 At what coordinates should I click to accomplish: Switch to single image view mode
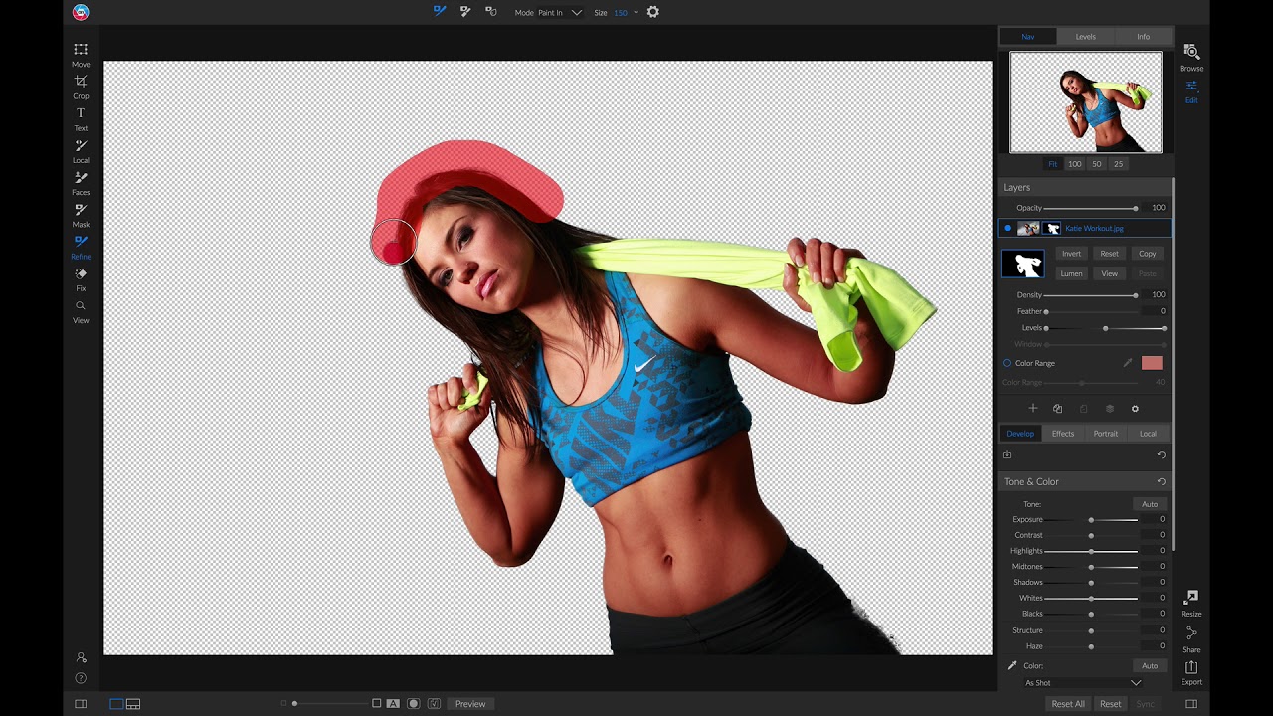coord(116,704)
